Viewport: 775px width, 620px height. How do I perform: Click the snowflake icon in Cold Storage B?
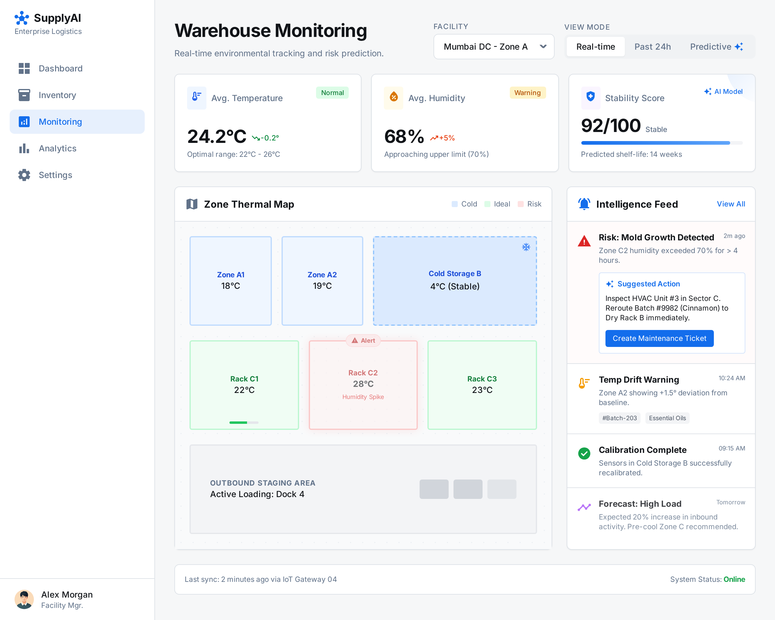[526, 247]
